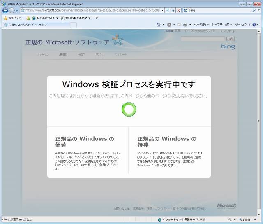Expand the address bar history dropdown

click(162, 10)
